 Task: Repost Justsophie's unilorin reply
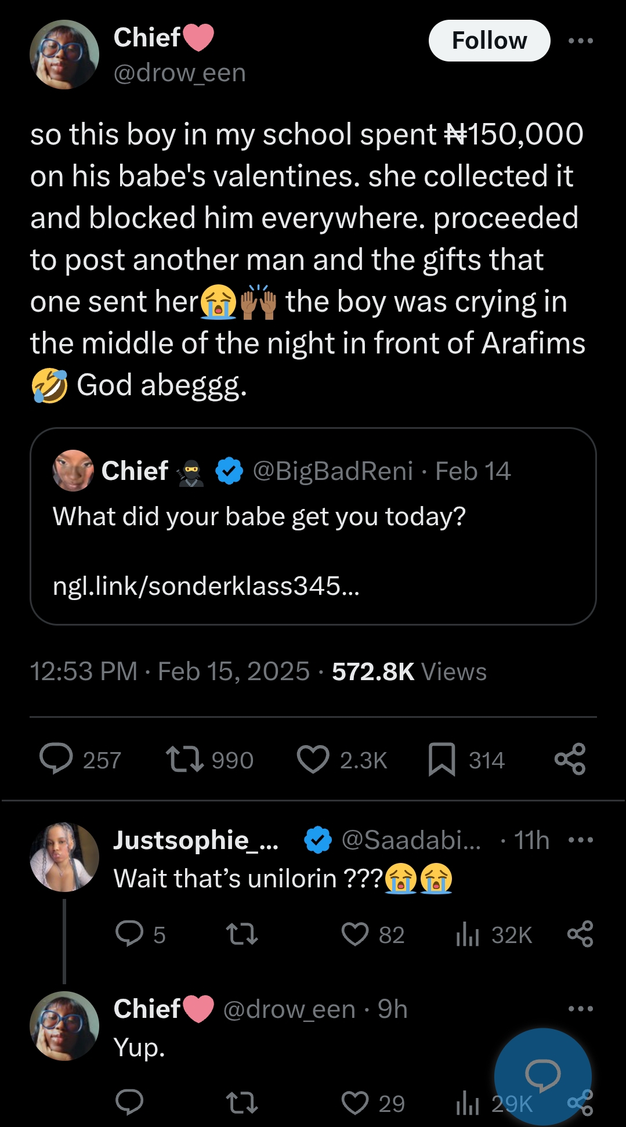[241, 934]
